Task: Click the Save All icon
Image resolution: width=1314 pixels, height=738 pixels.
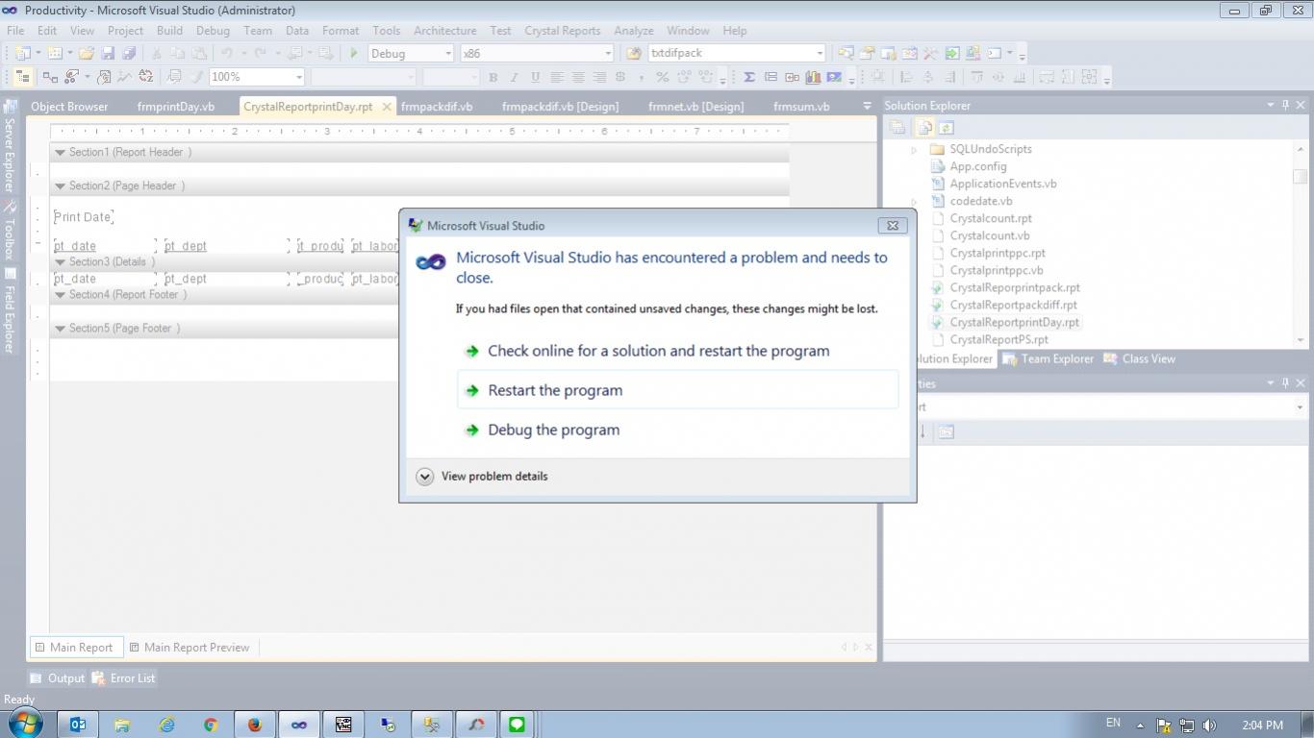Action: pos(129,53)
